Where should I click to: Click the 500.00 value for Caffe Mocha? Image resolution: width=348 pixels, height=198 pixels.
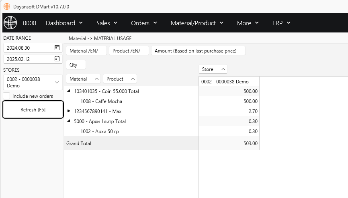pos(229,101)
